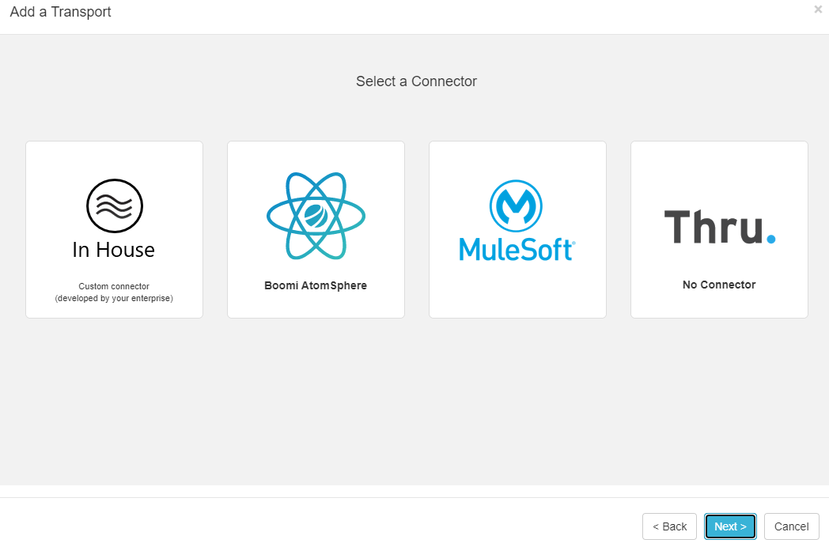Select the Boomi AtomSphere atom logo
The image size is (829, 547).
click(x=316, y=216)
